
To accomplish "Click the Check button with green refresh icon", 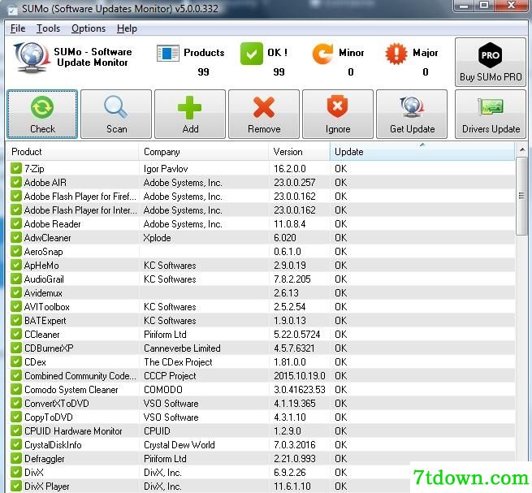I will (x=42, y=115).
